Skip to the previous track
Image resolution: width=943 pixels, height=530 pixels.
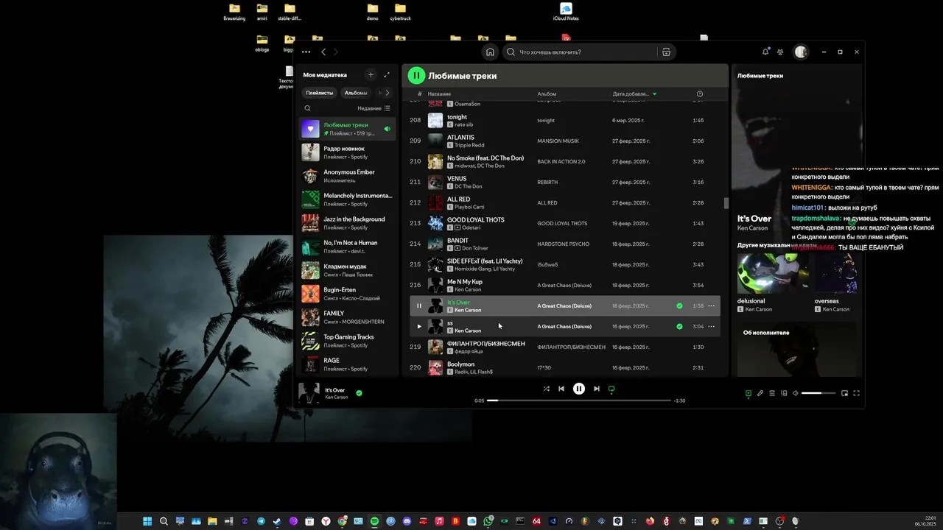(x=561, y=389)
